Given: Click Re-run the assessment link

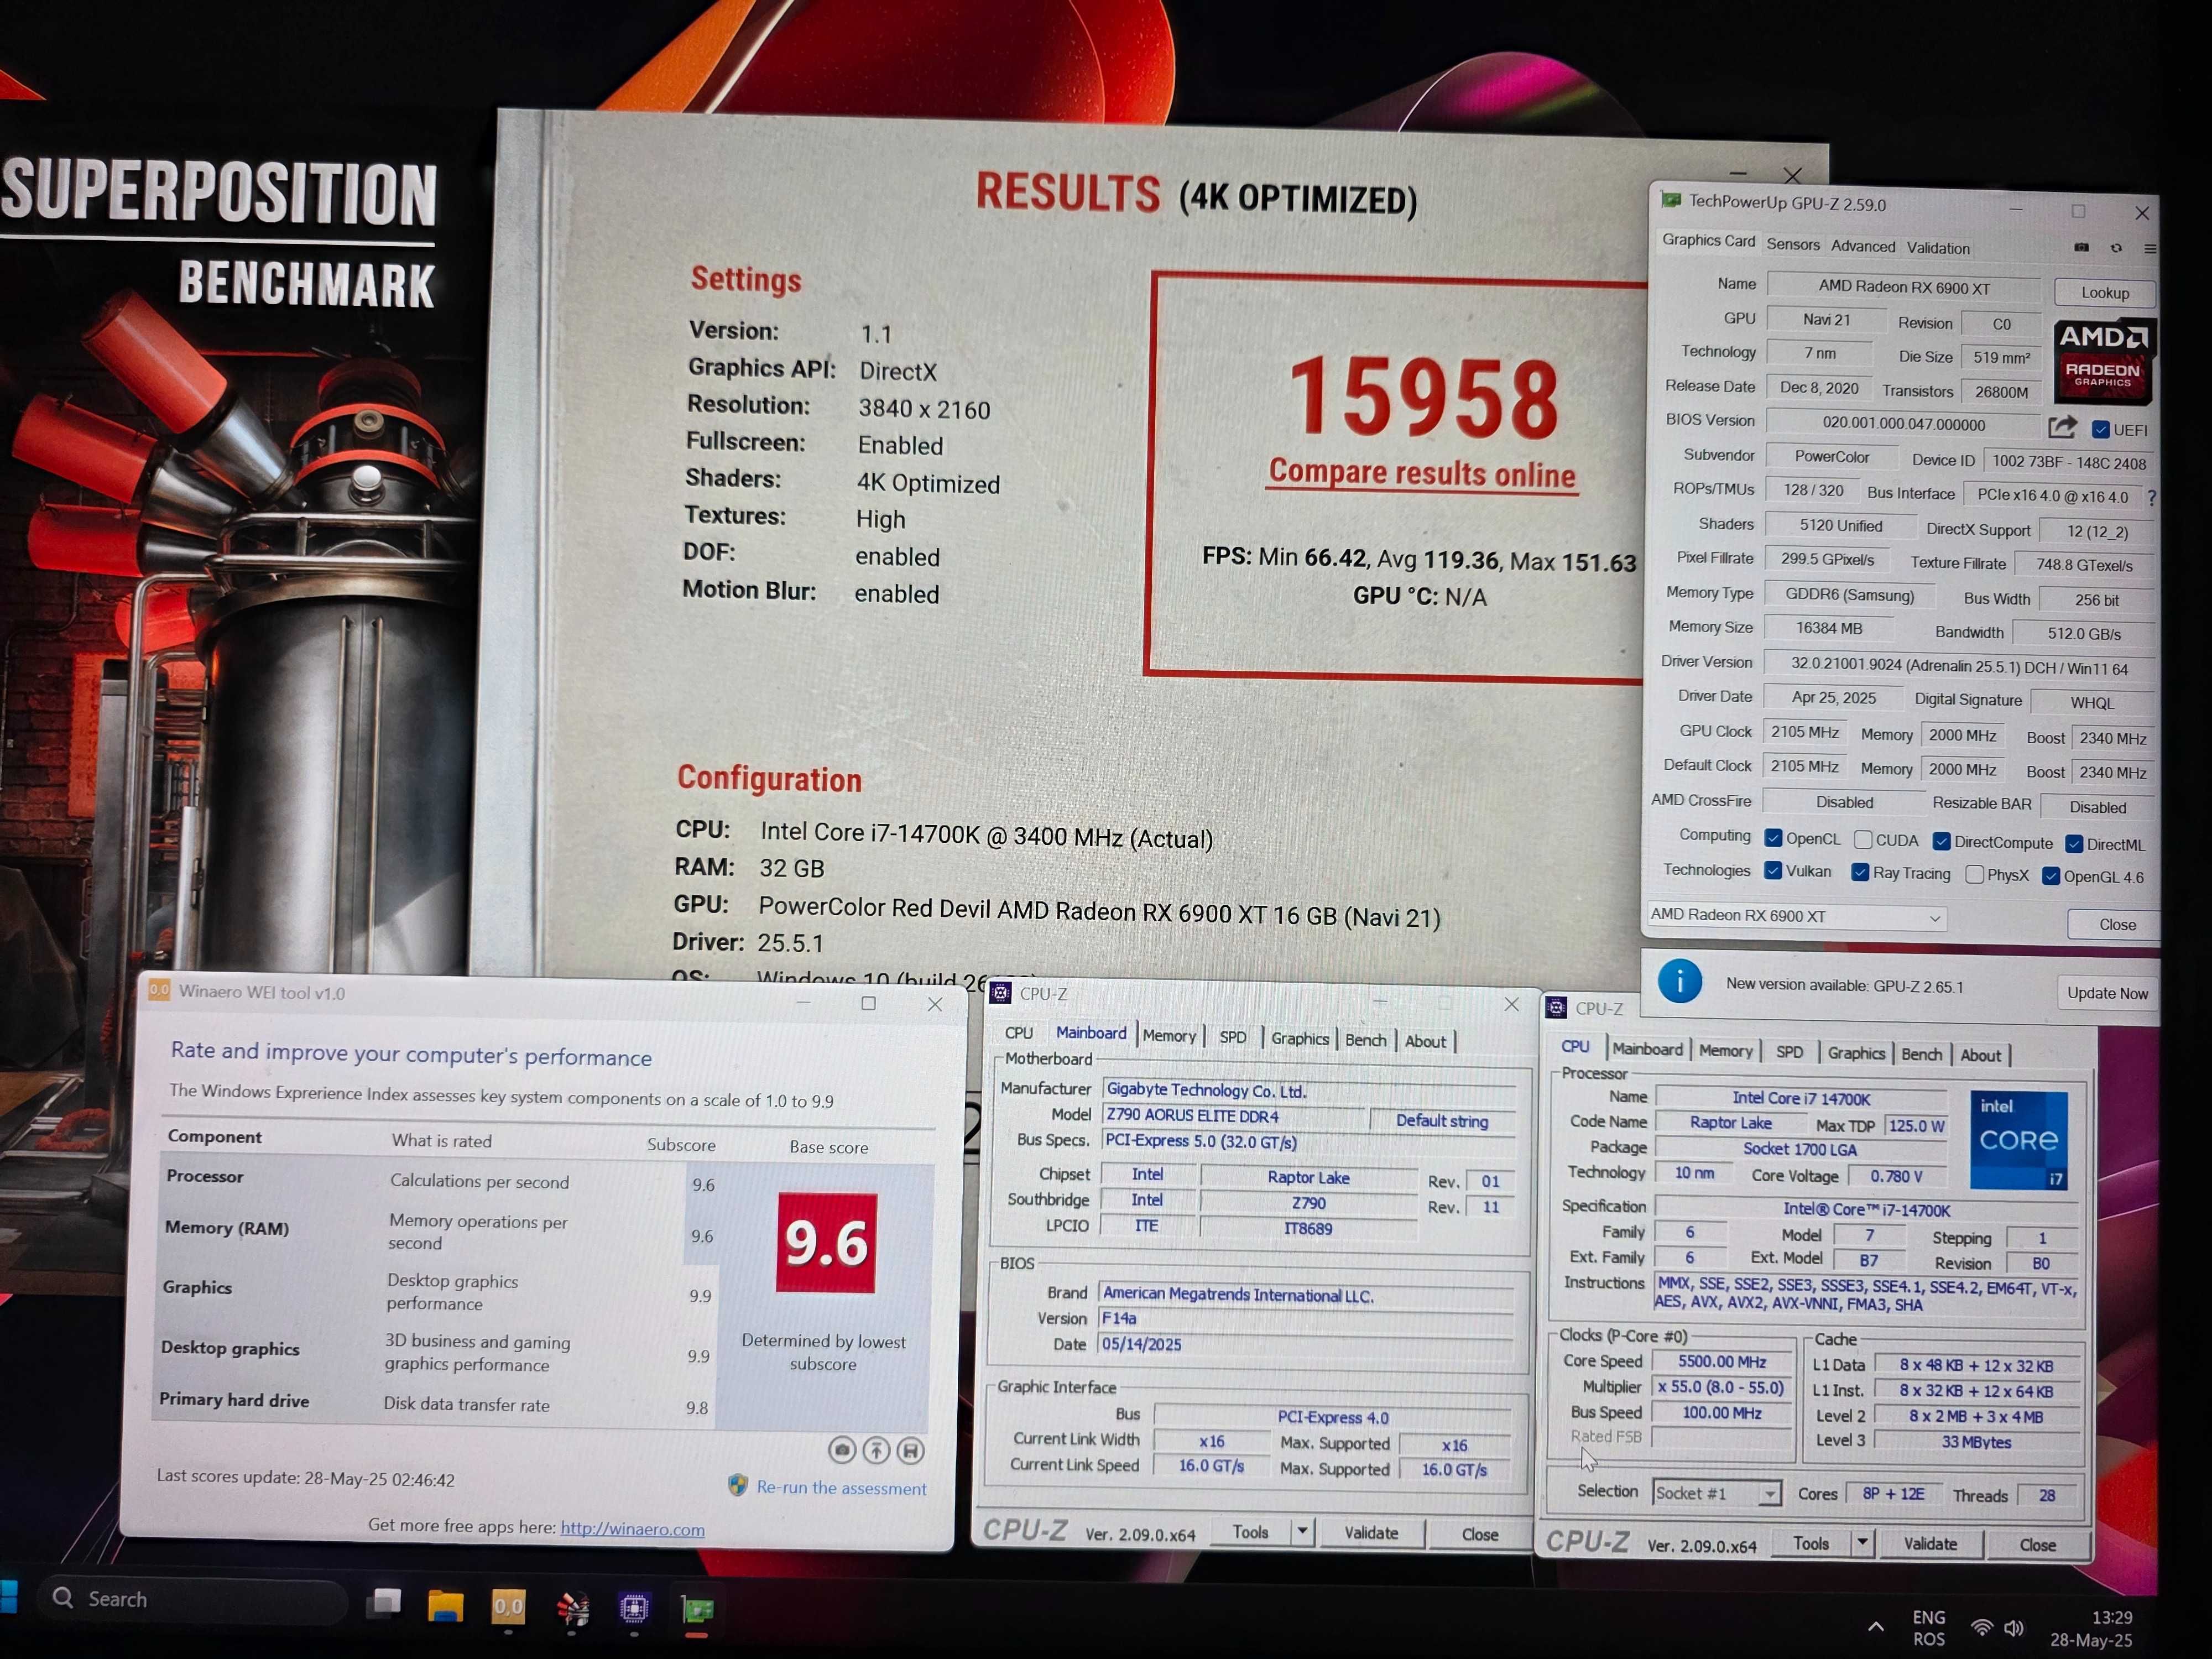Looking at the screenshot, I should click(841, 1487).
